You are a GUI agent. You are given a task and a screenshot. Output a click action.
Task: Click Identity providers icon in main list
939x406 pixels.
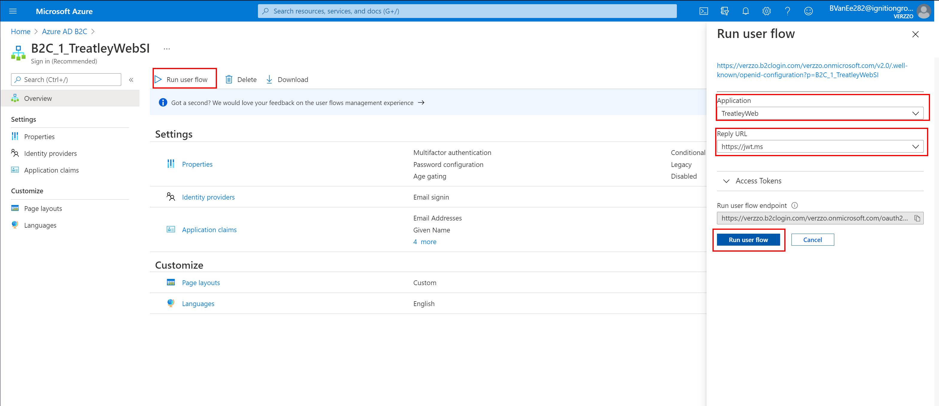click(171, 197)
